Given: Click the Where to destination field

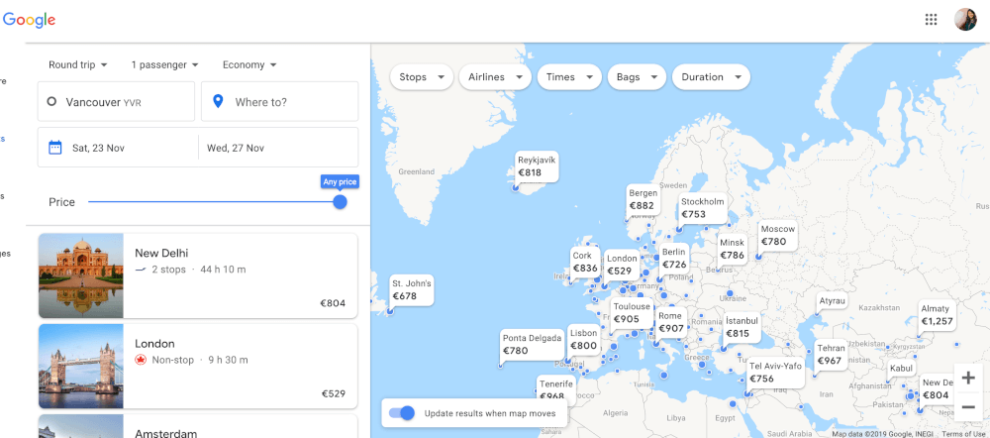Looking at the screenshot, I should [280, 101].
